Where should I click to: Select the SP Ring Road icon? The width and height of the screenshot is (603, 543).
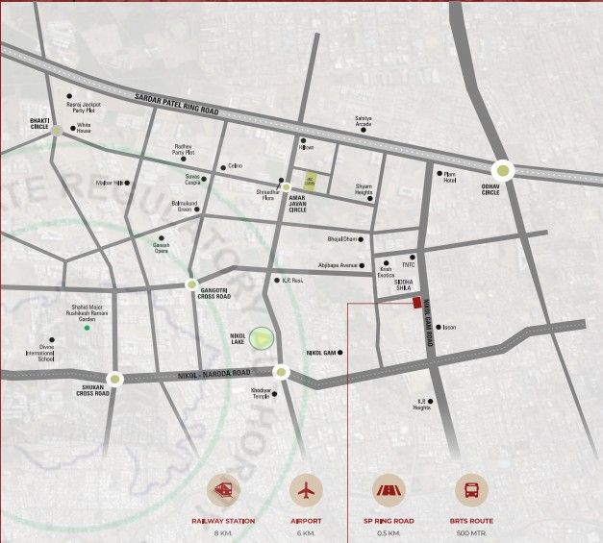click(x=389, y=489)
